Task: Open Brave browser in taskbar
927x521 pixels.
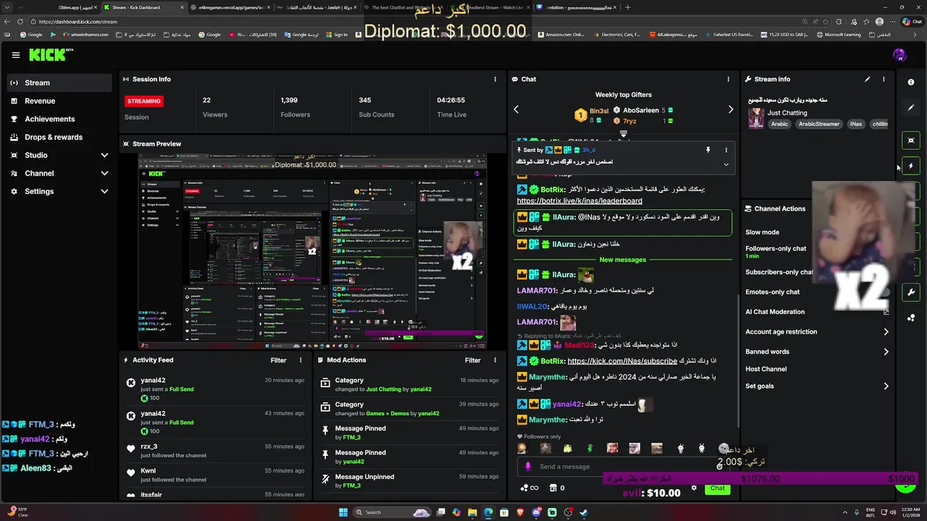Action: pyautogui.click(x=520, y=512)
